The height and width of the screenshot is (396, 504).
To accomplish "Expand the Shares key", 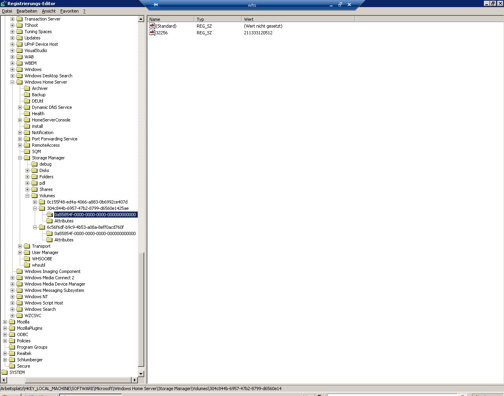I will [27, 189].
